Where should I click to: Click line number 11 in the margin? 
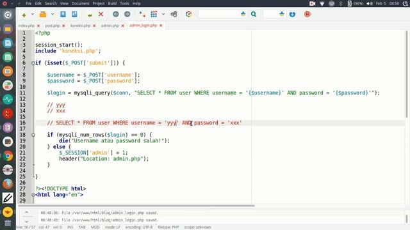coord(22,93)
